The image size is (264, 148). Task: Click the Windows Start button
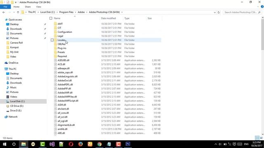(x=5, y=144)
